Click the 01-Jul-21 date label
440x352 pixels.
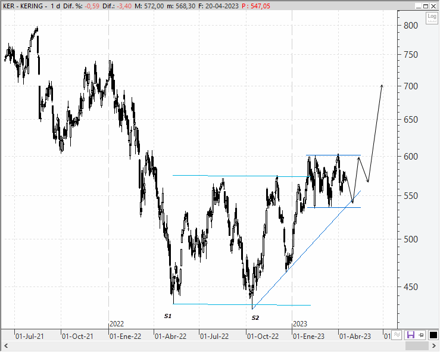click(x=30, y=337)
